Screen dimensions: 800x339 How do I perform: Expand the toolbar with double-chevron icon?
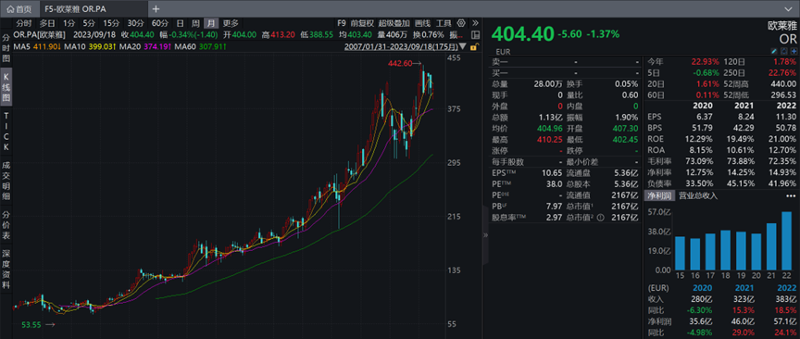[x=475, y=23]
